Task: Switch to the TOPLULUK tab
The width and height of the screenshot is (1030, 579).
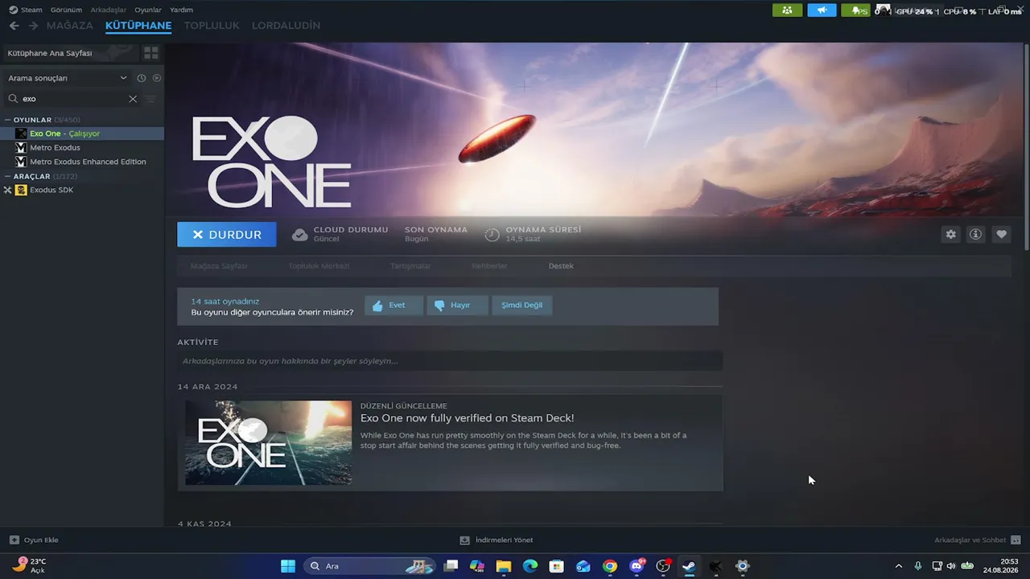Action: (x=212, y=26)
